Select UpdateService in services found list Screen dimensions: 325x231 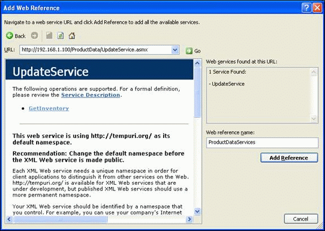pyautogui.click(x=227, y=84)
